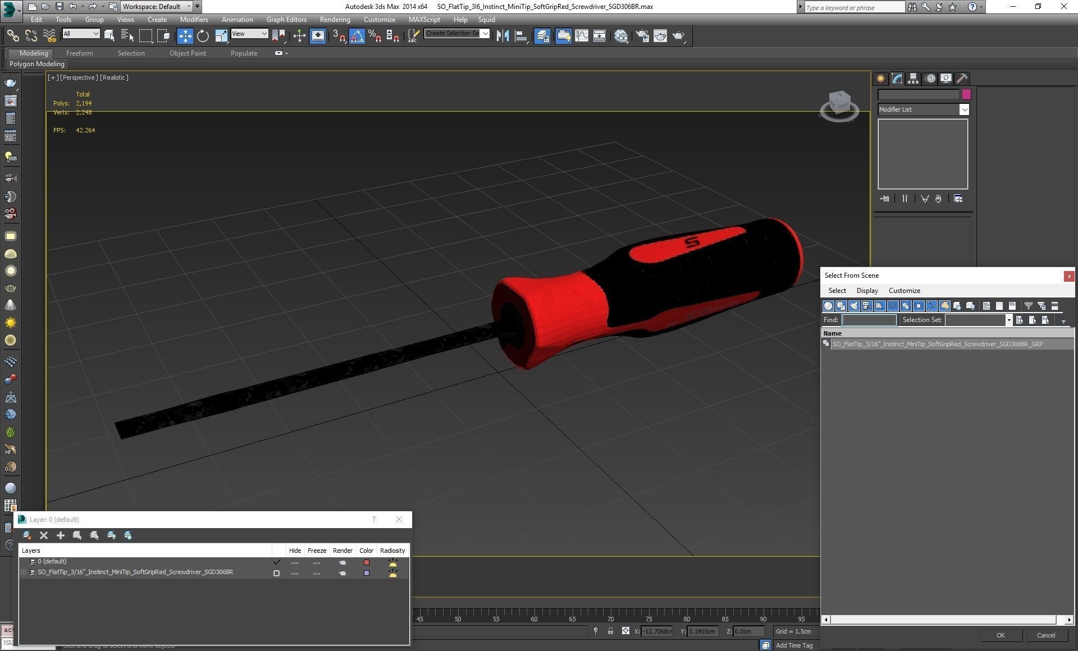1078x651 pixels.
Task: Click Delete layer X icon in Layer dialog
Action: pyautogui.click(x=44, y=535)
